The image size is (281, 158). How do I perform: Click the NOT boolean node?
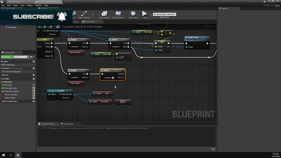(x=123, y=102)
